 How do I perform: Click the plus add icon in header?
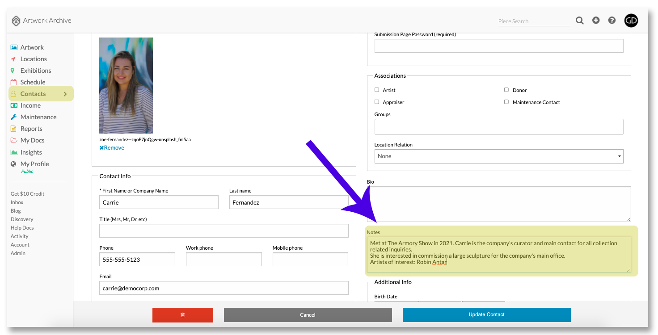pos(596,20)
